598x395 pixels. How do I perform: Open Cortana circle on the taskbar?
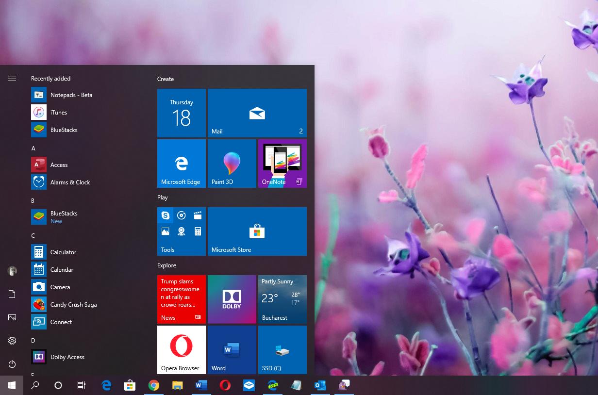coord(58,385)
